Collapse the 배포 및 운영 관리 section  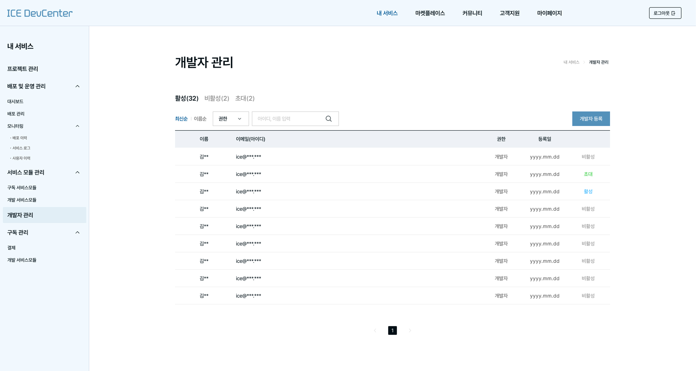point(77,86)
